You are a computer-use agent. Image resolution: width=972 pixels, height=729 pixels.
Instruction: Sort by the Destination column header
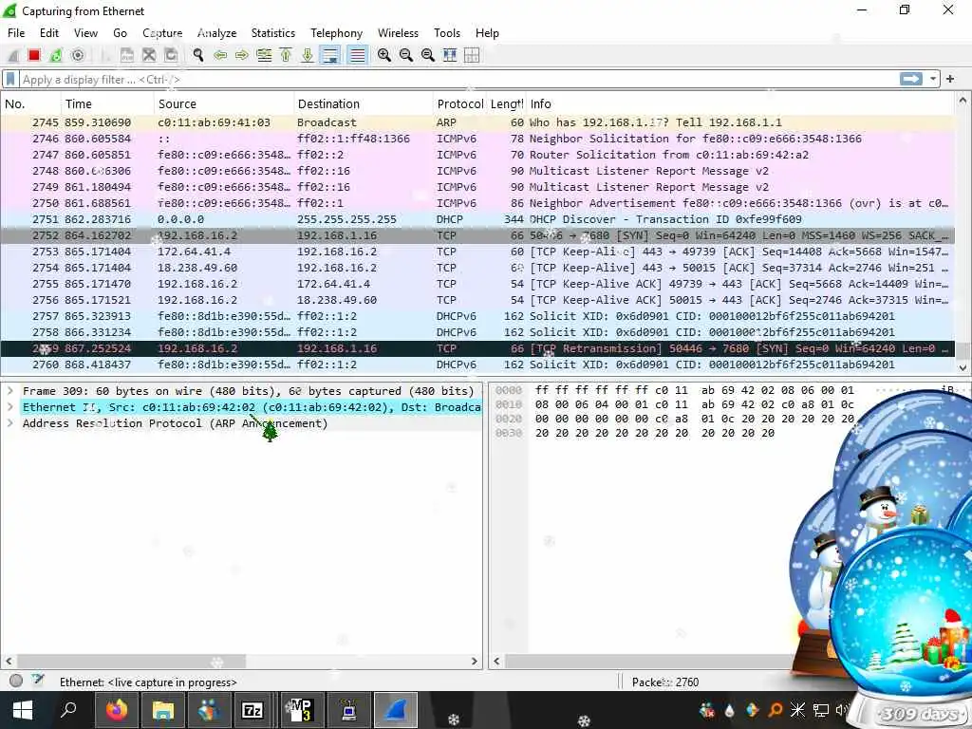[x=364, y=103]
